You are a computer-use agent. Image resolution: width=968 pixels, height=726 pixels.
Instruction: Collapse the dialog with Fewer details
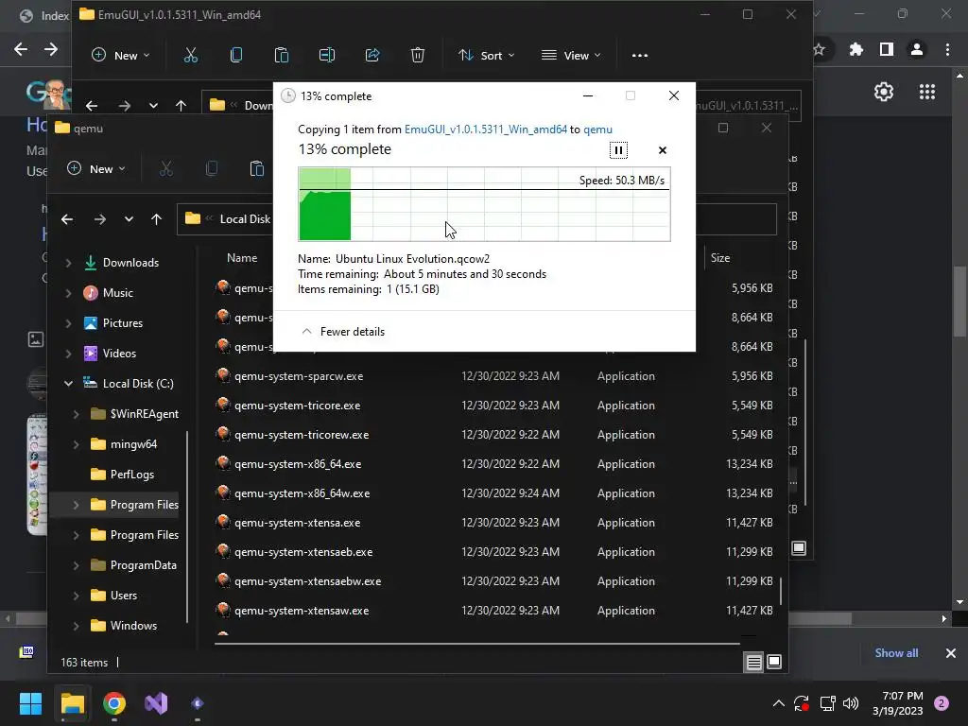343,332
